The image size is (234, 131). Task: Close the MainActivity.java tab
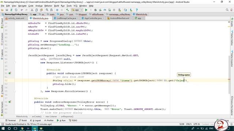50,18
